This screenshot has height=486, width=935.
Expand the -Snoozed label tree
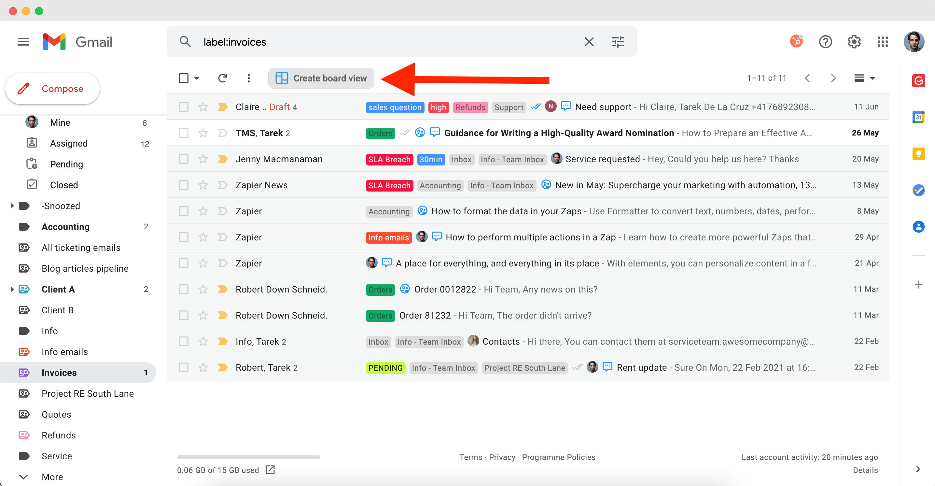[12, 206]
